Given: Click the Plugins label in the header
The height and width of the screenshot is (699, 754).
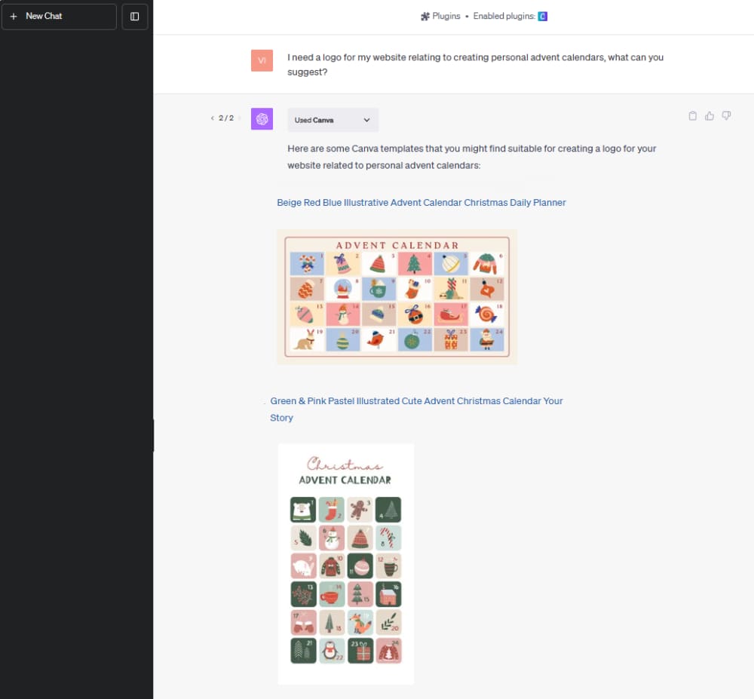Looking at the screenshot, I should (445, 15).
